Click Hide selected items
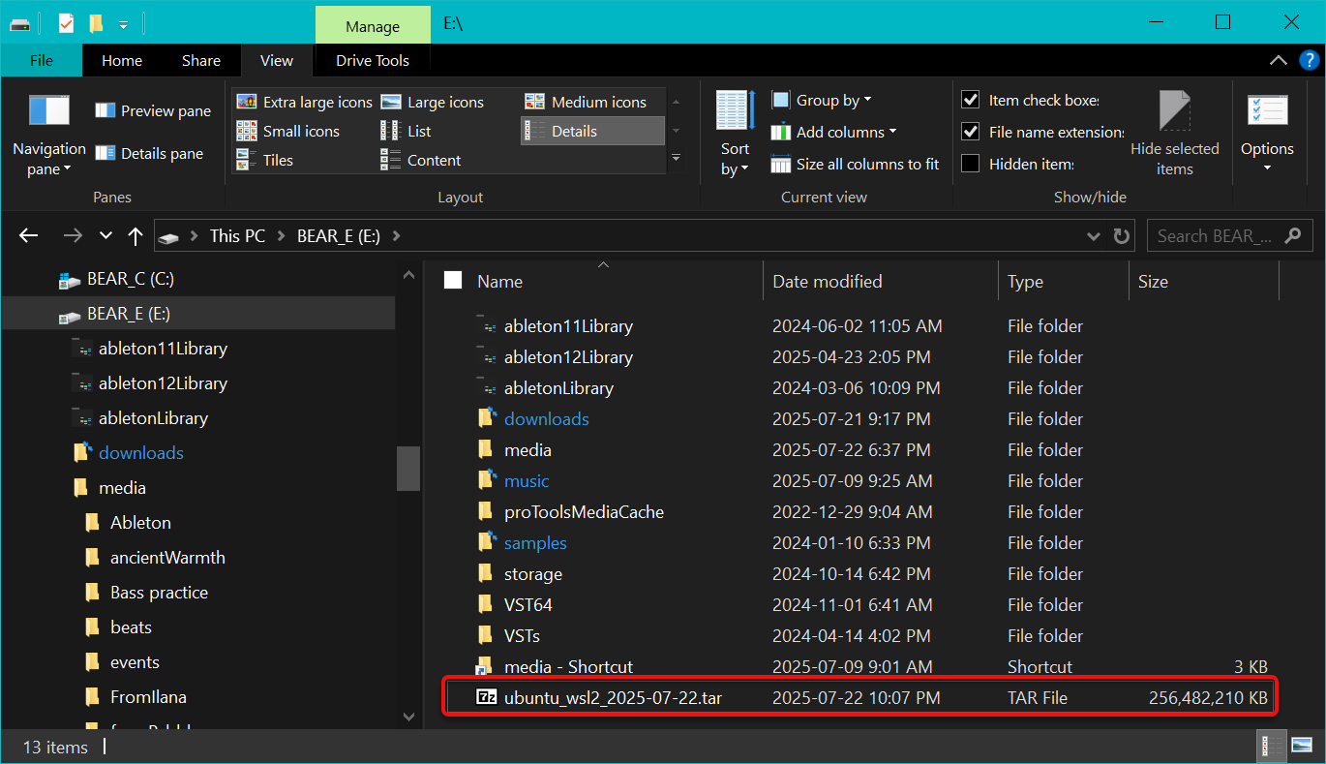The width and height of the screenshot is (1326, 764). [1174, 133]
